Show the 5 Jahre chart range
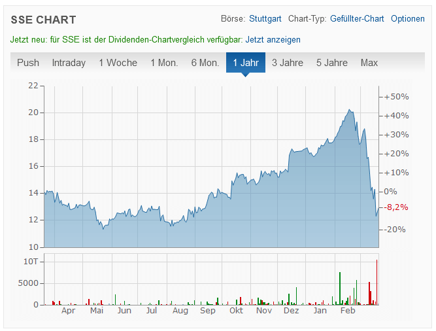Image resolution: width=436 pixels, height=331 pixels. click(x=331, y=63)
